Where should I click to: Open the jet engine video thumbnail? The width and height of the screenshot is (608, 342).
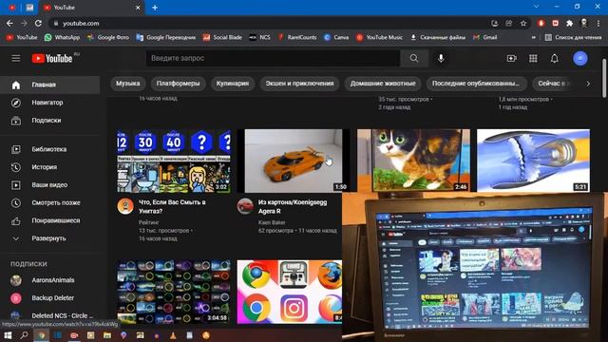pos(533,161)
